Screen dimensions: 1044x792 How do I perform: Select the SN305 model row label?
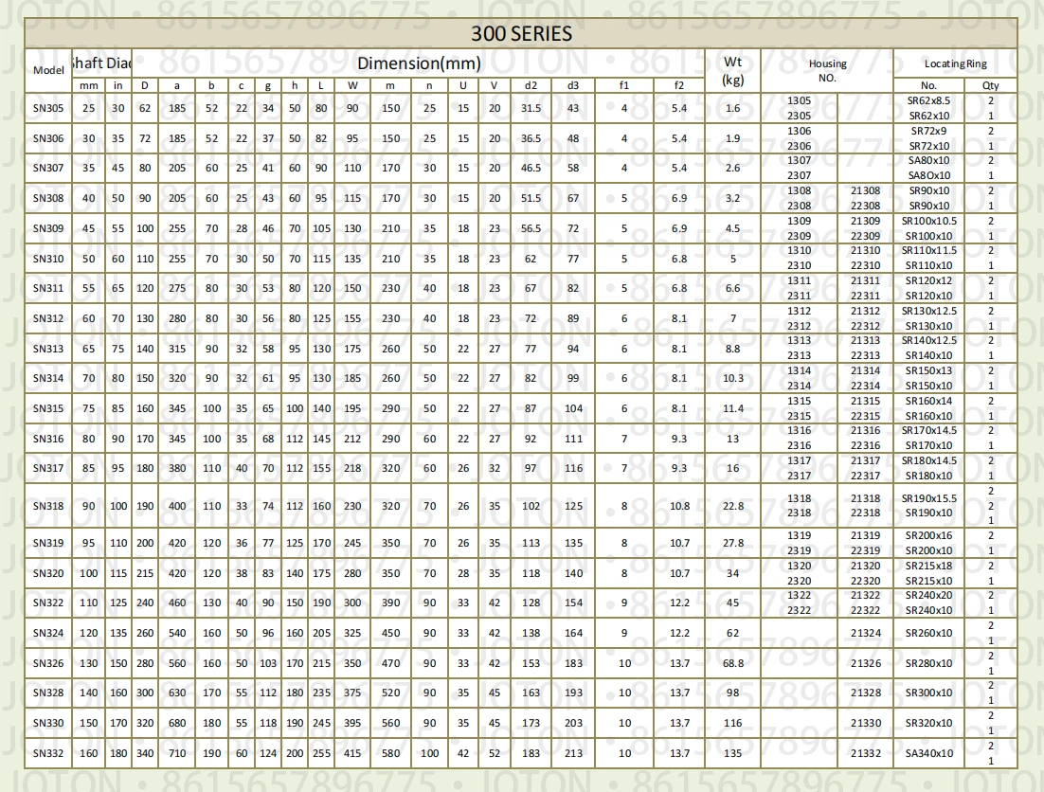[48, 108]
